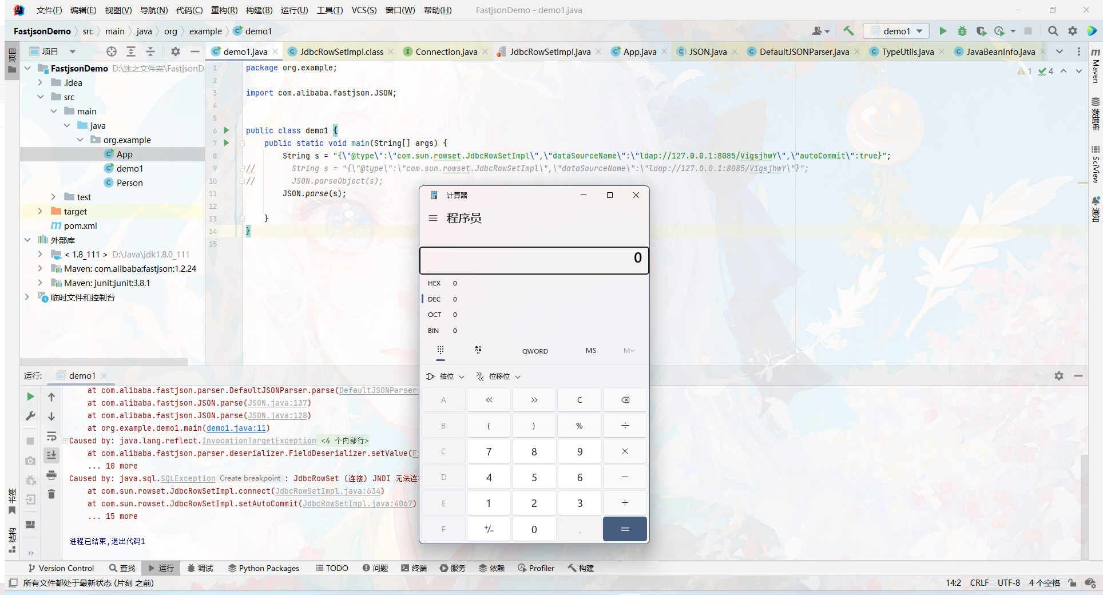
Task: Open Run panel settings gear
Action: (1059, 376)
